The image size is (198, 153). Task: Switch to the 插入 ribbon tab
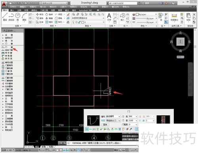[12, 10]
